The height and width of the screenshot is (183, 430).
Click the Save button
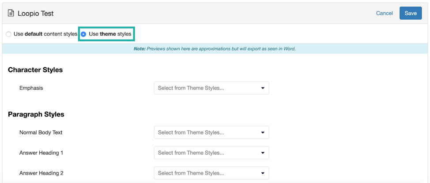coord(411,13)
